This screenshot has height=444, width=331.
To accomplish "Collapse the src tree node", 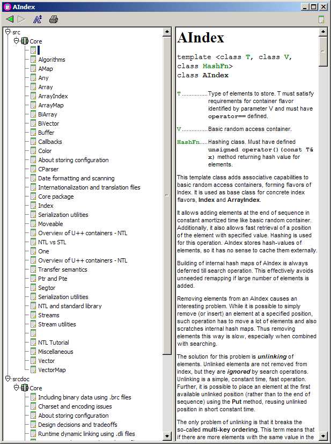I will [x=8, y=32].
